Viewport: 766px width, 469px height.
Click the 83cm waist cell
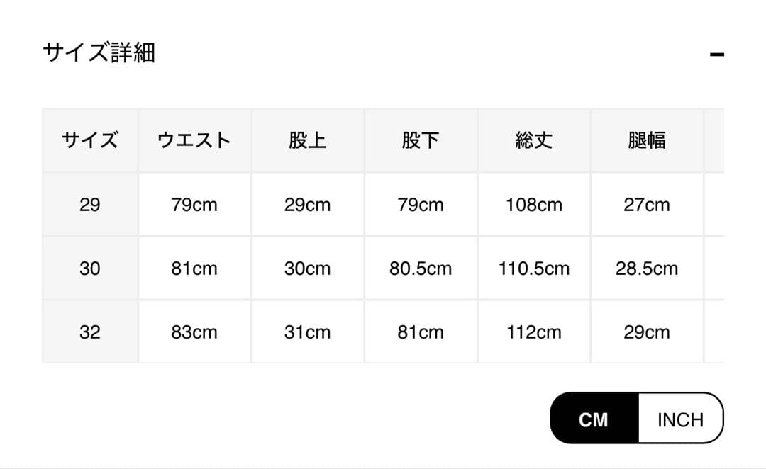194,332
